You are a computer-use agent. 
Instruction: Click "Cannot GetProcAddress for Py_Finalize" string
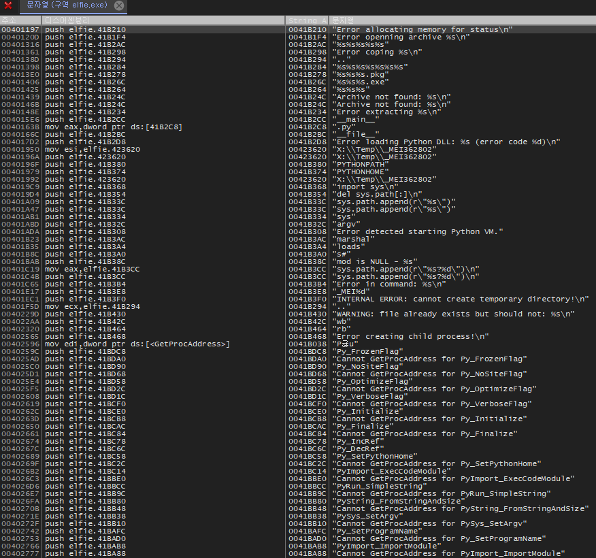click(x=425, y=433)
